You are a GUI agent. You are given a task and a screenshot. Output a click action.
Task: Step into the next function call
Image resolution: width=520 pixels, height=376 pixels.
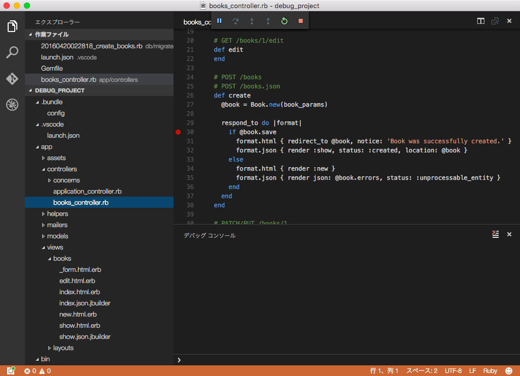(x=252, y=21)
